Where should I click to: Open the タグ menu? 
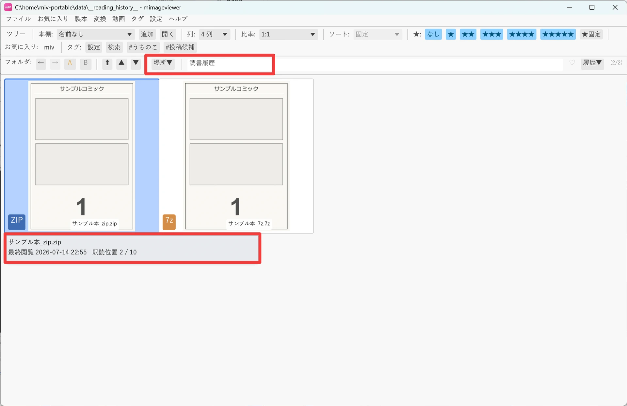tap(137, 19)
